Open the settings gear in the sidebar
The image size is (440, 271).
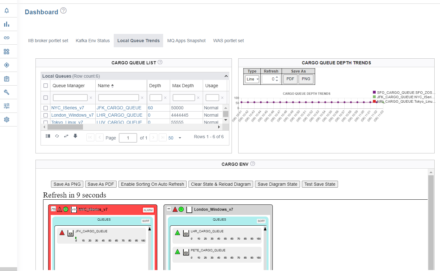(x=7, y=119)
